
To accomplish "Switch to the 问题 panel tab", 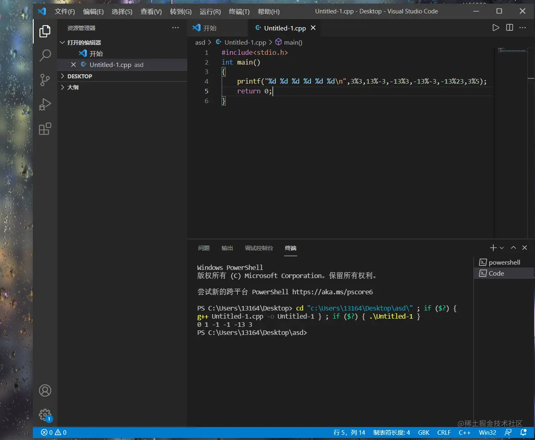I will [204, 248].
